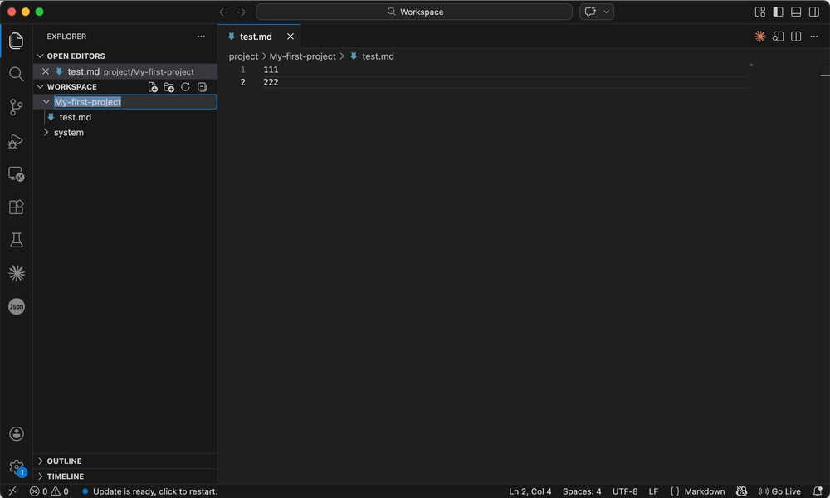830x498 pixels.
Task: Refresh the Explorer workspace tree
Action: coord(186,87)
